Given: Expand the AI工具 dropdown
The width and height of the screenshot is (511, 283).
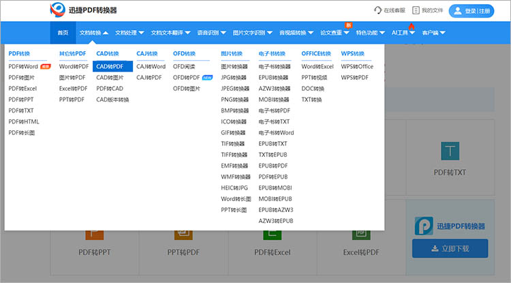Looking at the screenshot, I should click(x=403, y=33).
